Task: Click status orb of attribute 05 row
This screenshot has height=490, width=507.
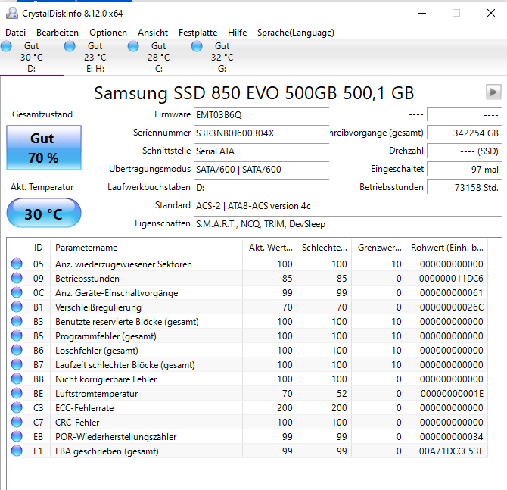Action: (x=17, y=264)
